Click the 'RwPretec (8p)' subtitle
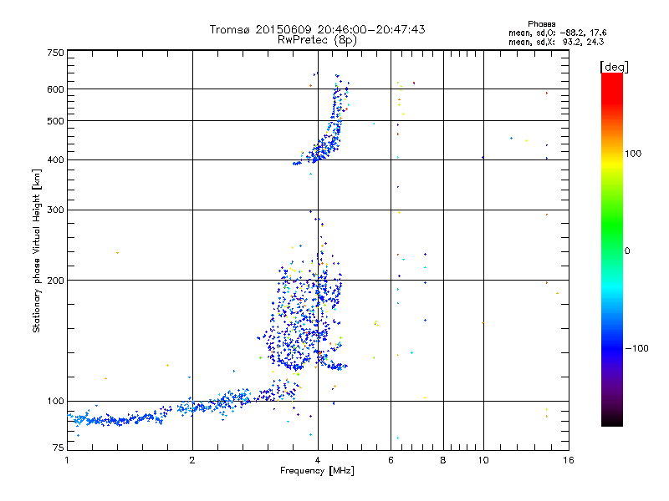 (x=317, y=40)
